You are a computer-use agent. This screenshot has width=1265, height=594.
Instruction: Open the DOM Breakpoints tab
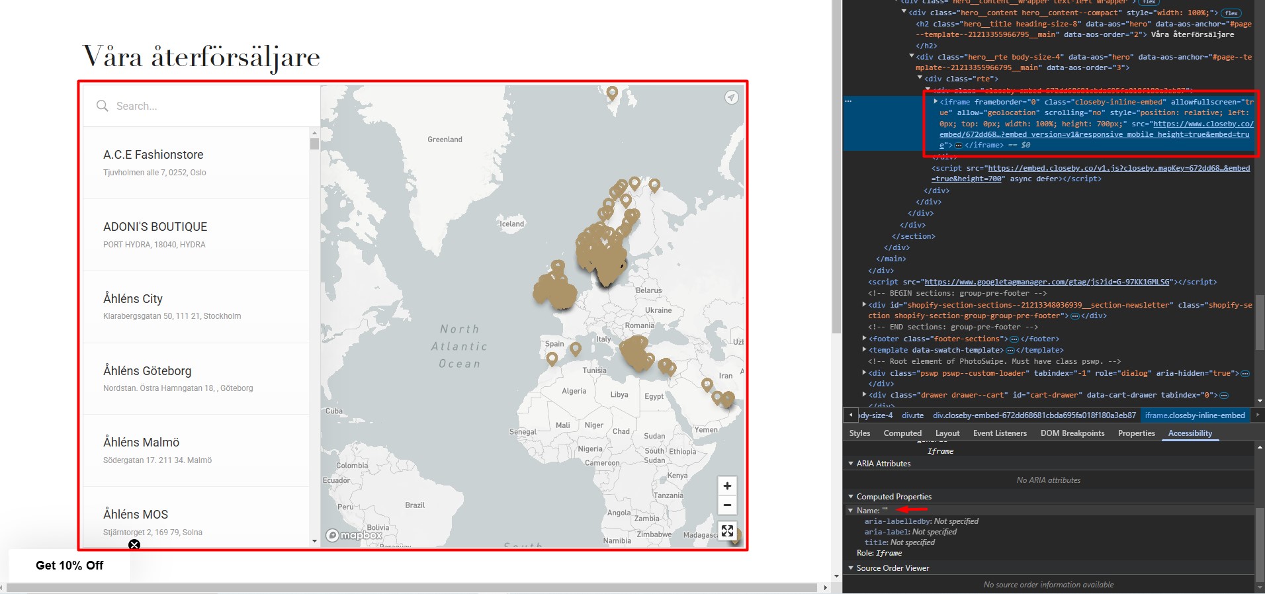coord(1072,433)
